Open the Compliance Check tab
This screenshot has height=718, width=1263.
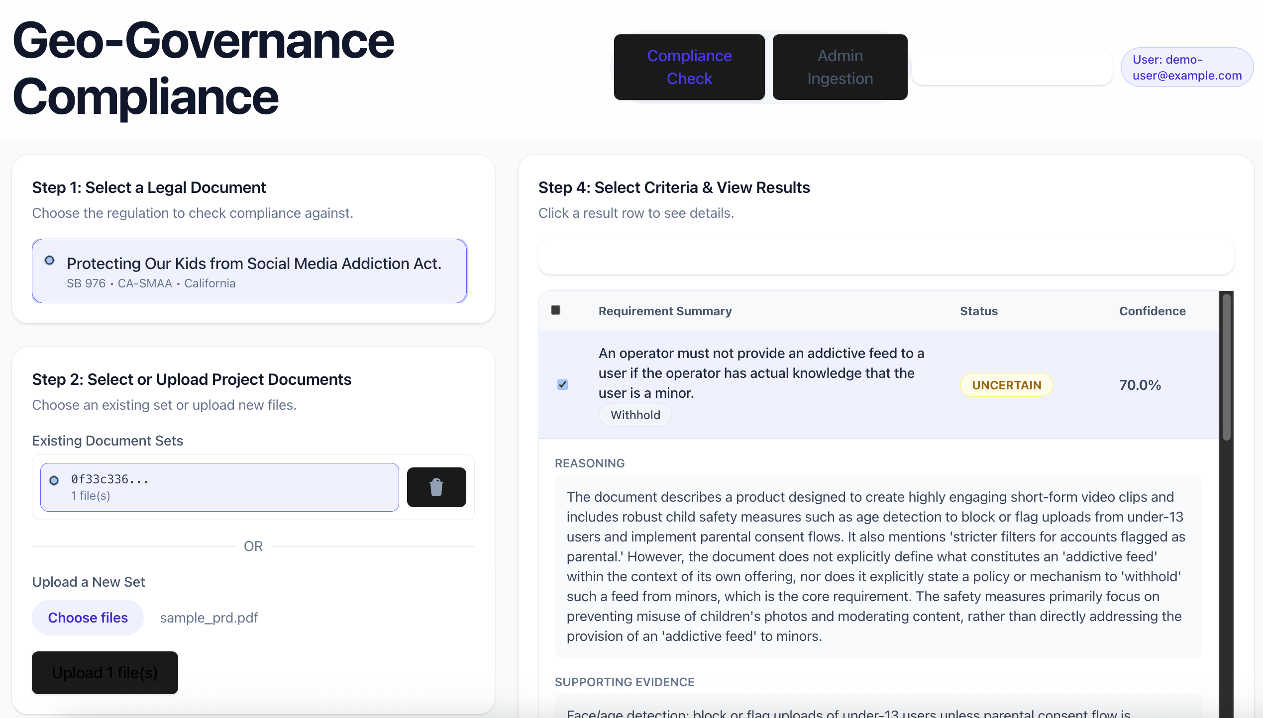click(x=689, y=67)
